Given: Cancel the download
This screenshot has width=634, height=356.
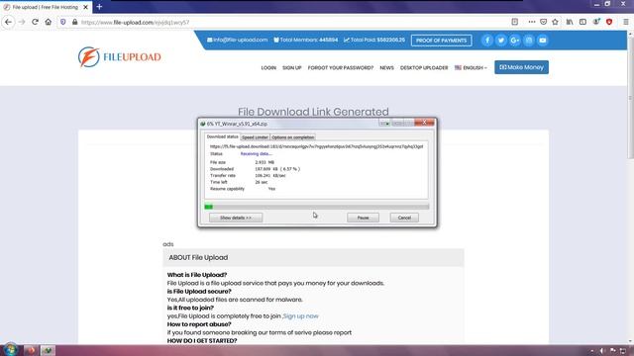Looking at the screenshot, I should 404,218.
